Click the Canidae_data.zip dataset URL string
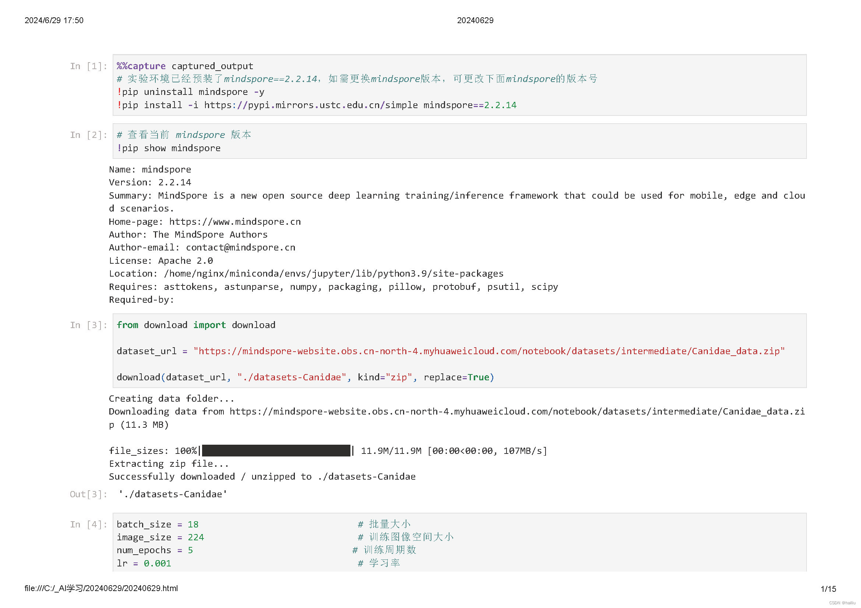This screenshot has width=861, height=608. point(489,351)
